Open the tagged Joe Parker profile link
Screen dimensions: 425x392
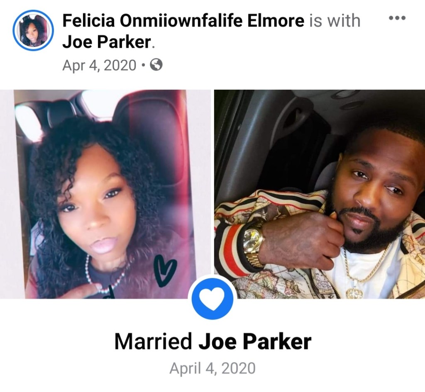click(x=107, y=42)
